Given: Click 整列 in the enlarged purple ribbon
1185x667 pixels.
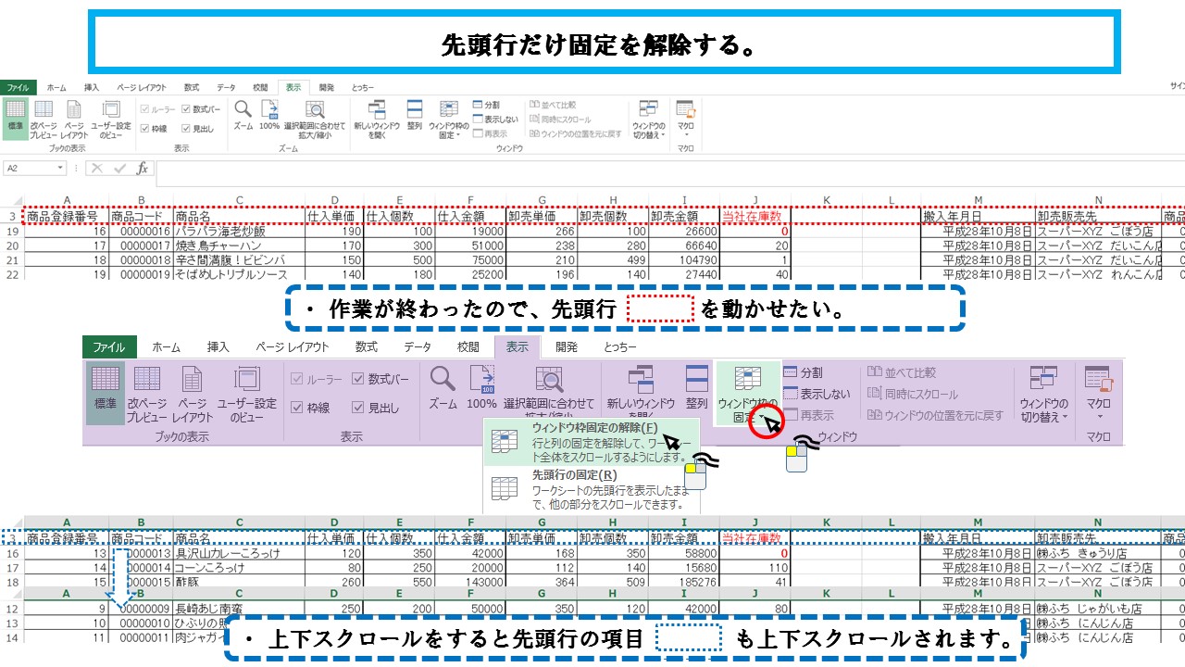Looking at the screenshot, I should [x=696, y=387].
